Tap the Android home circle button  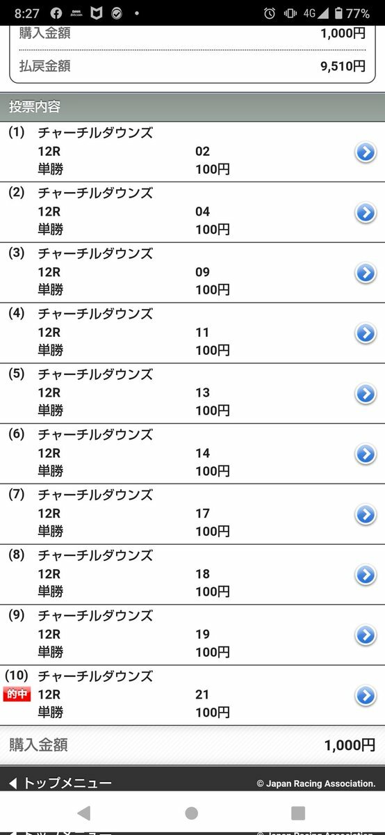click(x=192, y=813)
